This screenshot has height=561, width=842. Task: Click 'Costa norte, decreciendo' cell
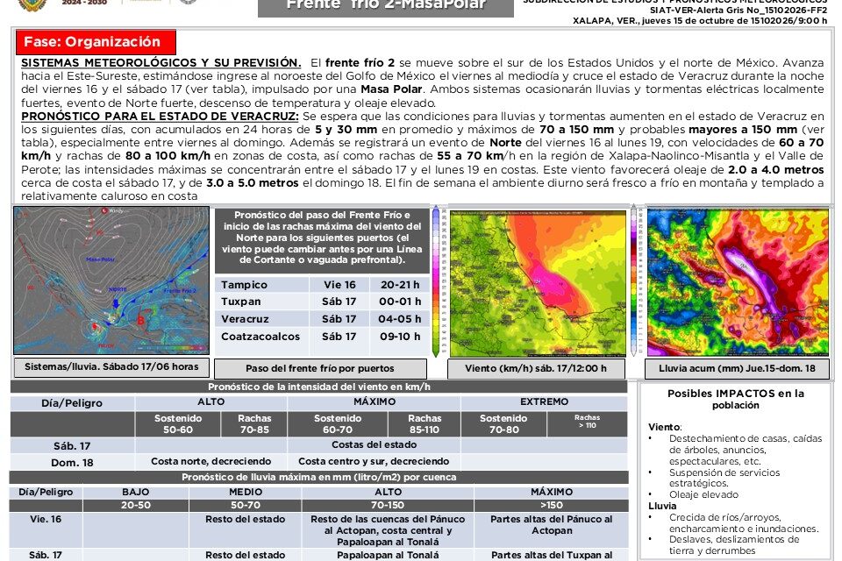click(211, 462)
